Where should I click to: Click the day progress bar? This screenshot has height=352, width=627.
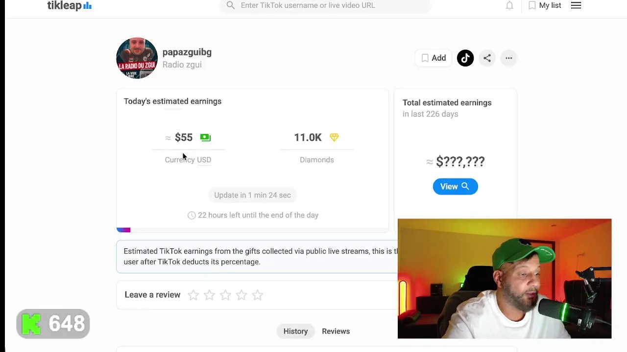pos(252,230)
